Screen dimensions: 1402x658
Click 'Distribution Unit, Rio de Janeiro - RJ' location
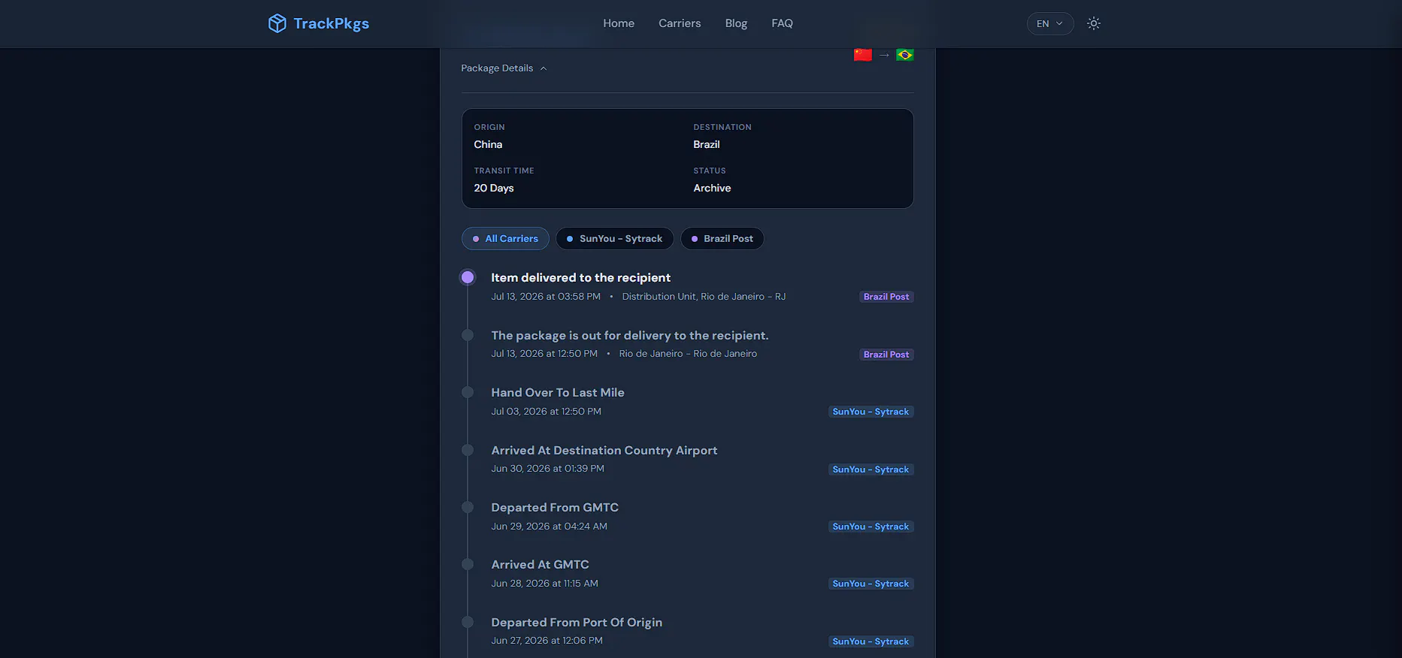(704, 297)
